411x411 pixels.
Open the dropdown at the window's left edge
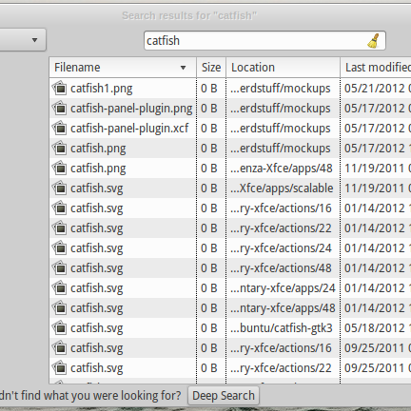[23, 40]
